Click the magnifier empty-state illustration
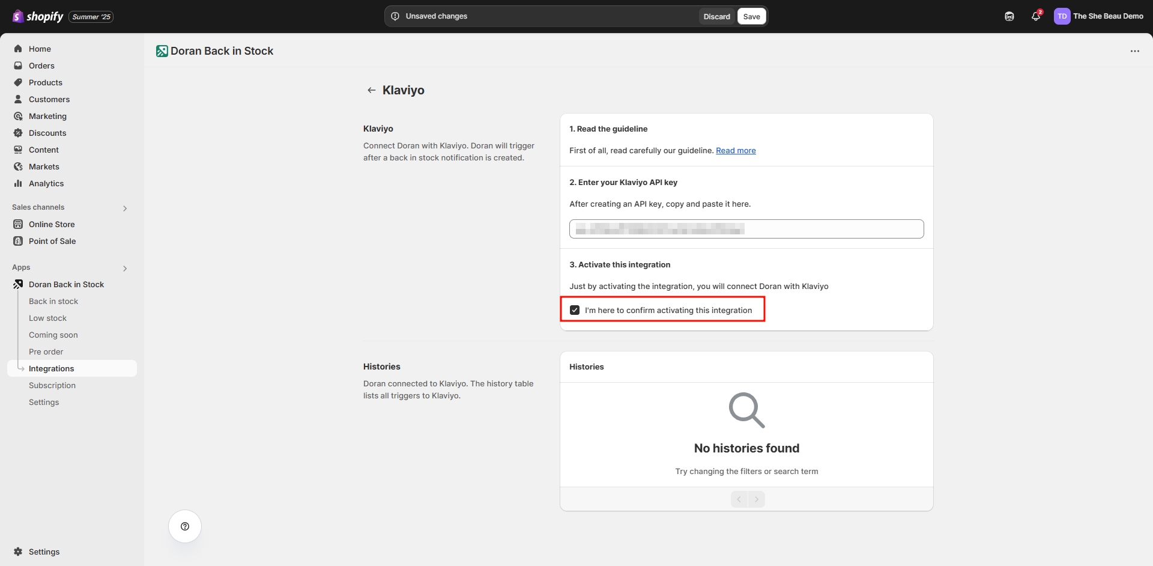1153x566 pixels. pos(746,410)
